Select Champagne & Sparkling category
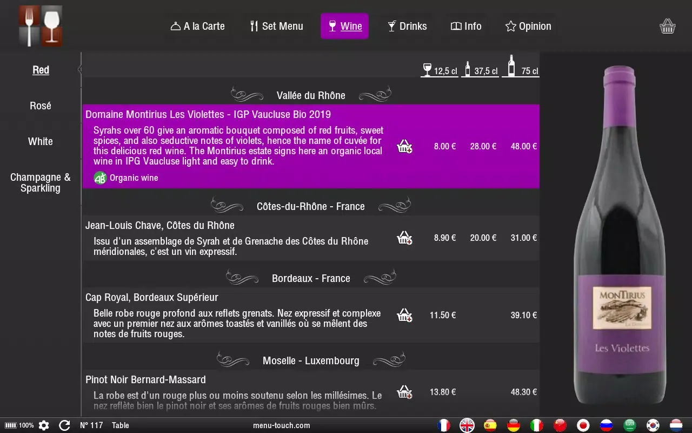Viewport: 692px width, 433px height. pyautogui.click(x=41, y=182)
